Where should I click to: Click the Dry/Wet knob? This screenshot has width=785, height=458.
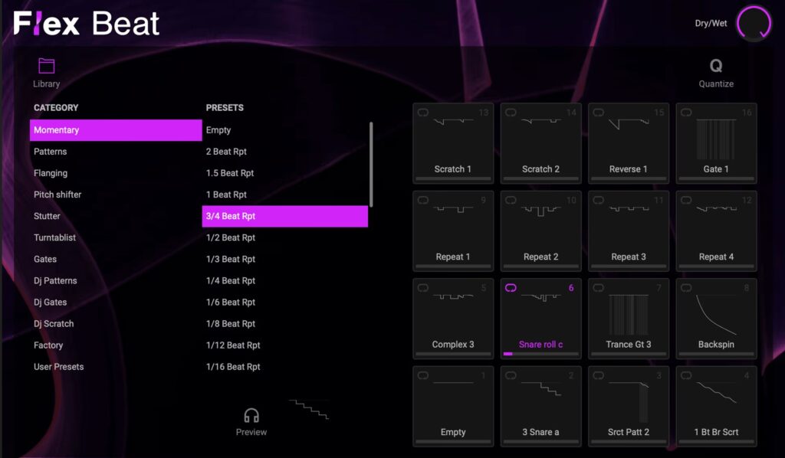coord(752,22)
